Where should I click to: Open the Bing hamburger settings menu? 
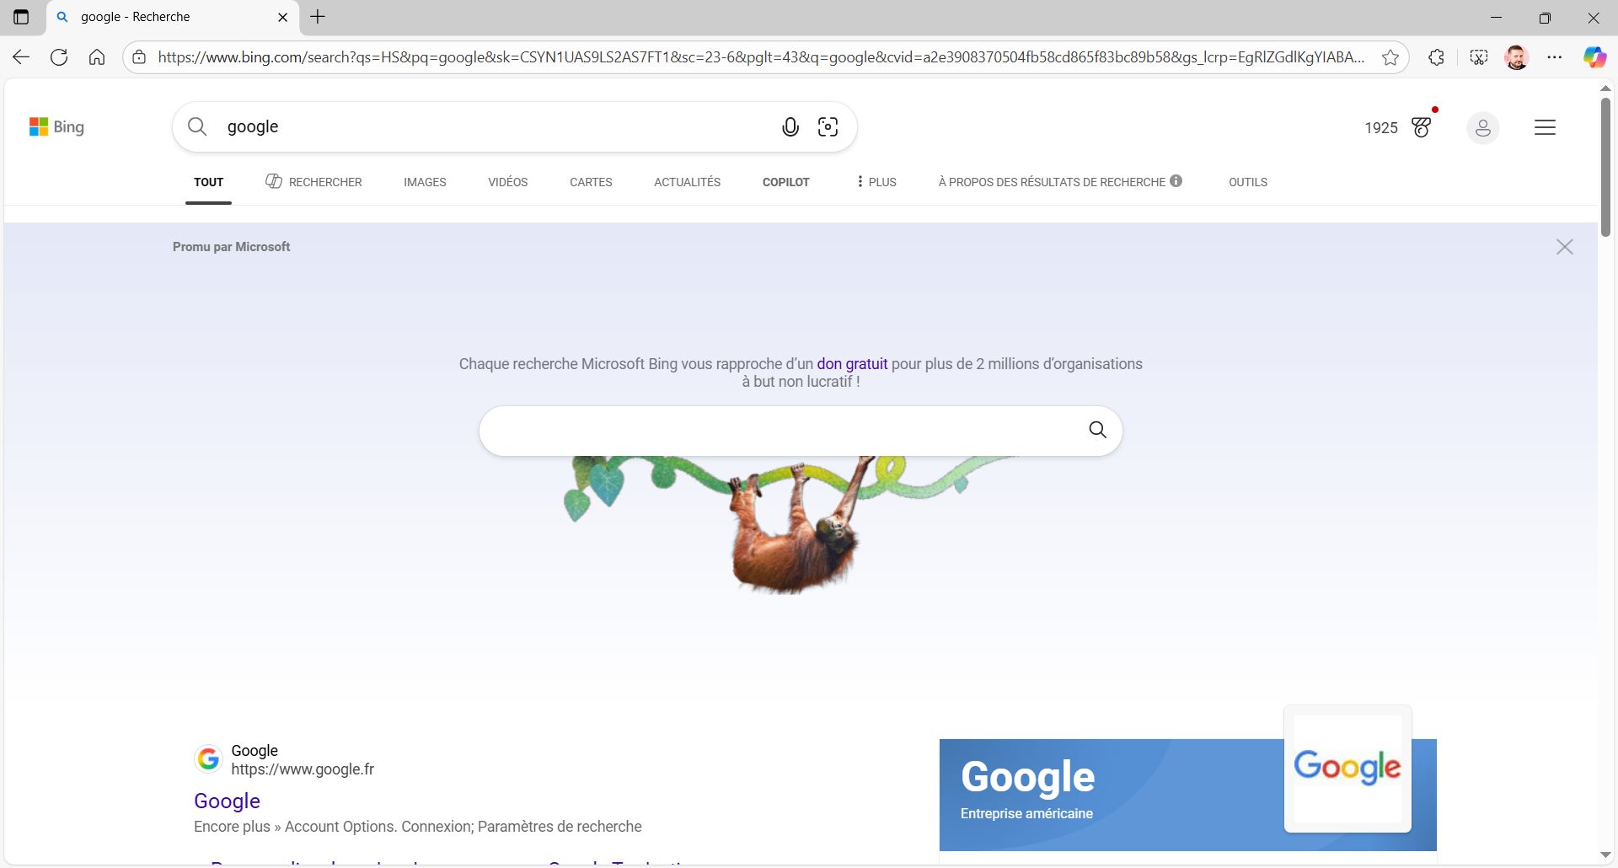pyautogui.click(x=1545, y=127)
